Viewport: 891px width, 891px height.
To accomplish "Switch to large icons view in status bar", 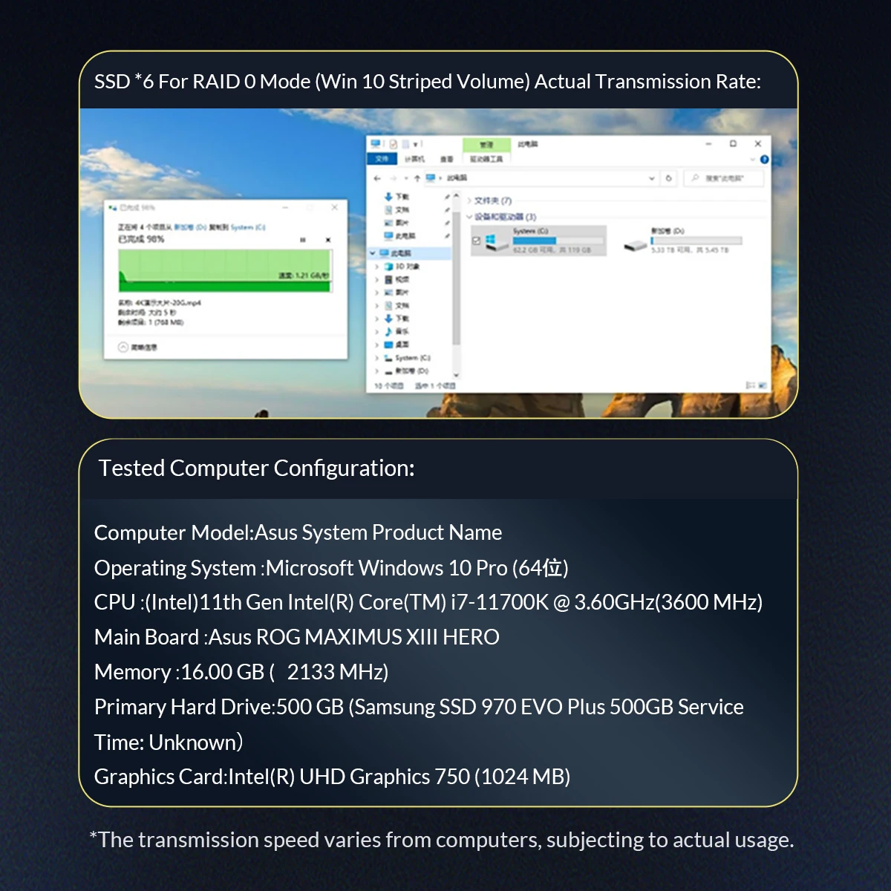I will pyautogui.click(x=762, y=385).
